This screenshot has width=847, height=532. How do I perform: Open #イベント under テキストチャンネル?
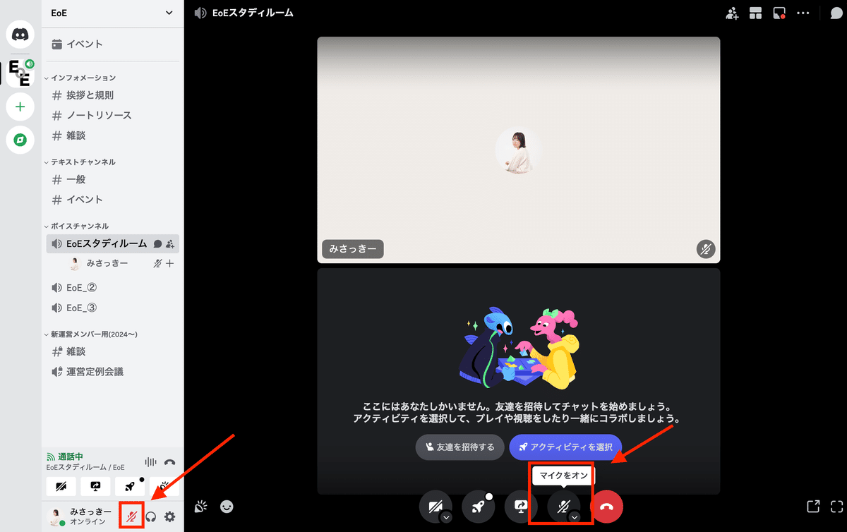click(112, 200)
